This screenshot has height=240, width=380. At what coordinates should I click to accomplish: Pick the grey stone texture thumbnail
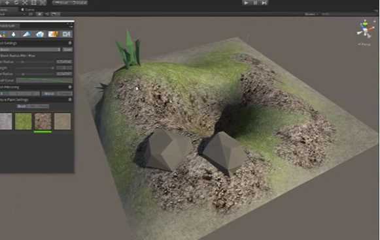coord(6,121)
